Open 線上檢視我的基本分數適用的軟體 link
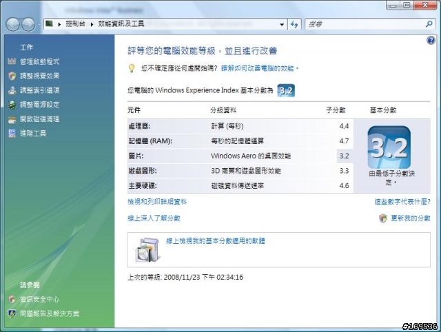The width and height of the screenshot is (441, 332). 216,241
